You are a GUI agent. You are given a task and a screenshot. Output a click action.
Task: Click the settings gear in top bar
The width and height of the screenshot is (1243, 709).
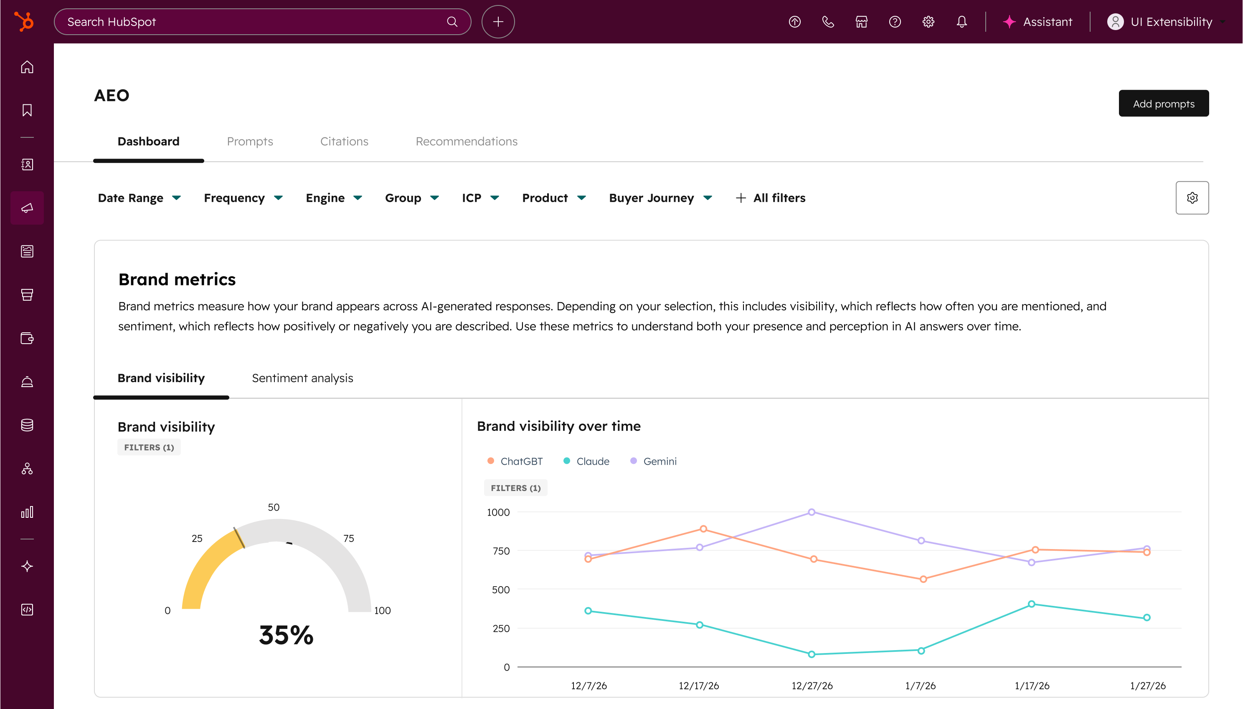click(x=928, y=22)
